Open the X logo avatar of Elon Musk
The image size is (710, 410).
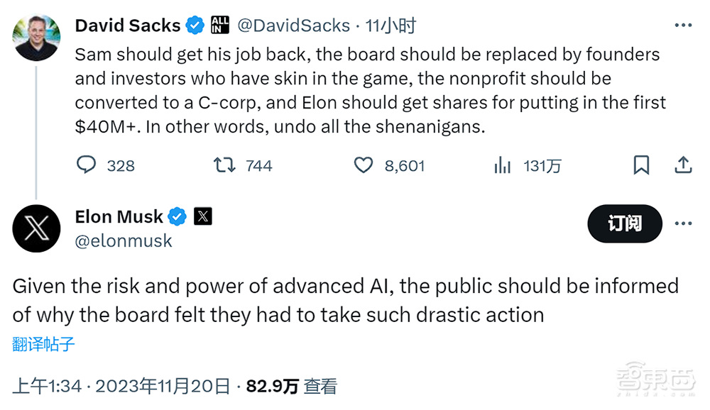[x=36, y=228]
